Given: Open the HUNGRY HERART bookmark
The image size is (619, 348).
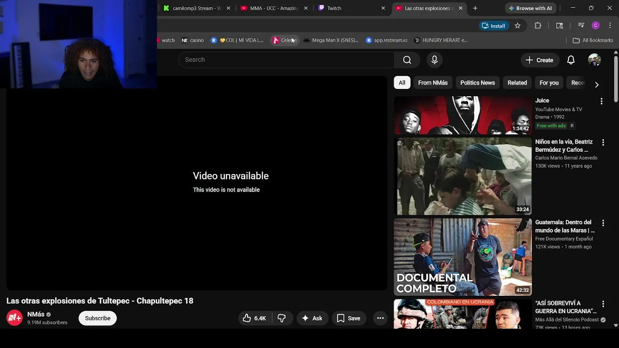Looking at the screenshot, I should click(x=441, y=40).
